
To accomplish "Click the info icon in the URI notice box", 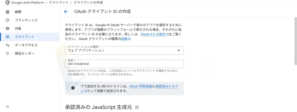I will click(73, 88).
